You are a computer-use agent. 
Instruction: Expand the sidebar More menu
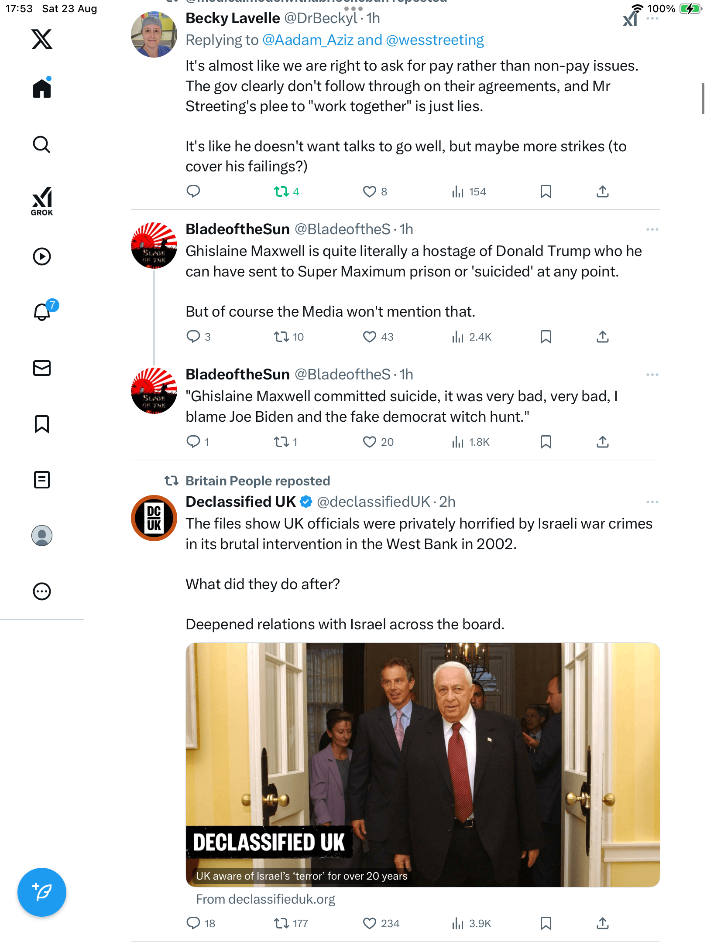point(42,591)
